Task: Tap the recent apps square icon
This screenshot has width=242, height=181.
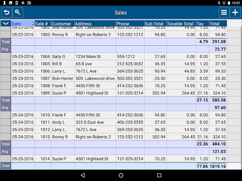Action: tap(159, 175)
